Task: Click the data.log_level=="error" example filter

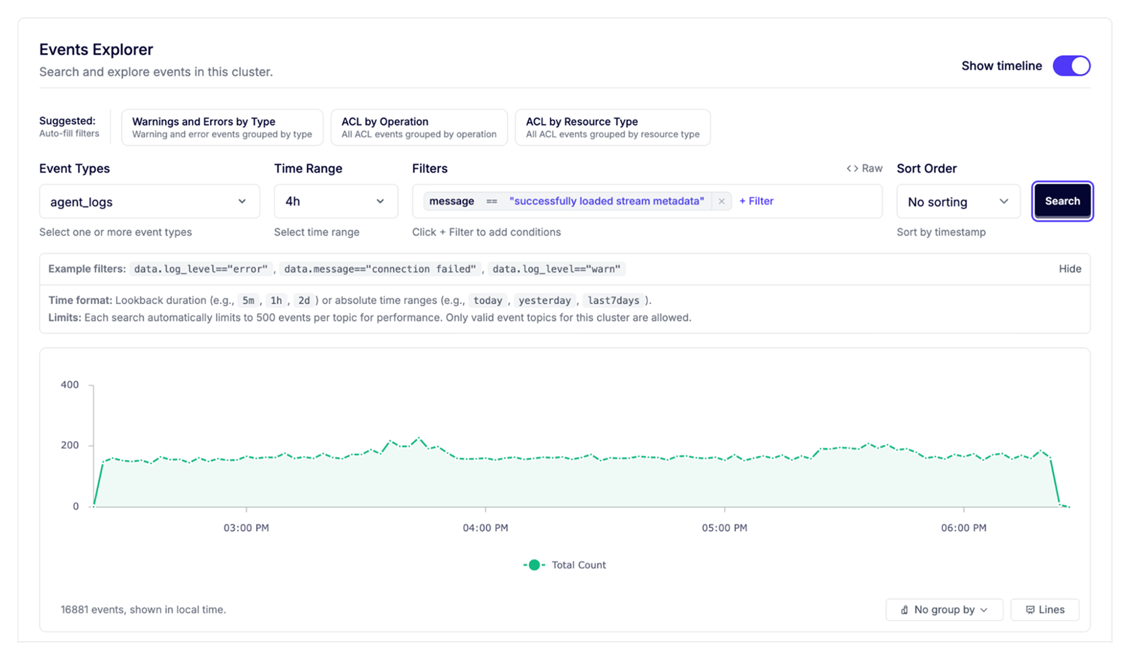Action: point(200,269)
